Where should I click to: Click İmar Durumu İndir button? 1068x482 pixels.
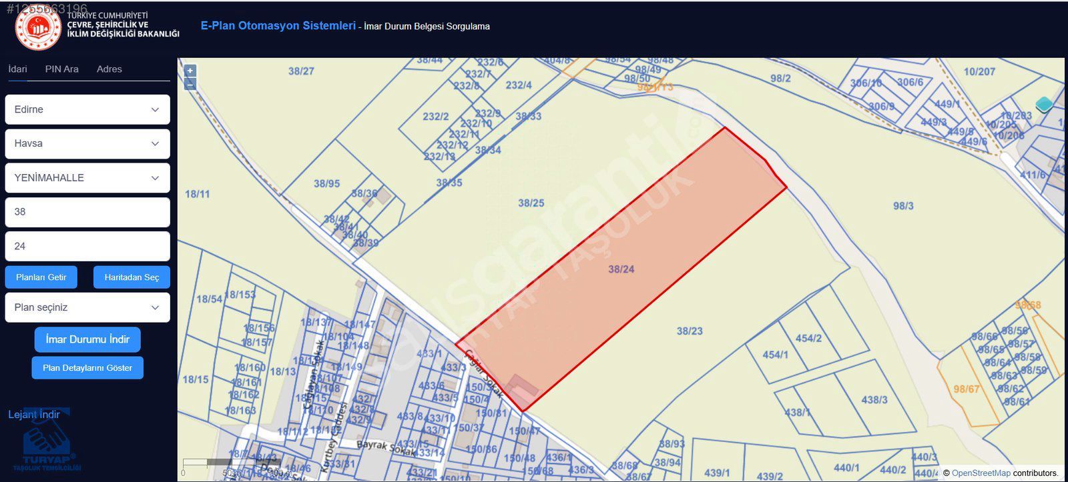click(87, 339)
